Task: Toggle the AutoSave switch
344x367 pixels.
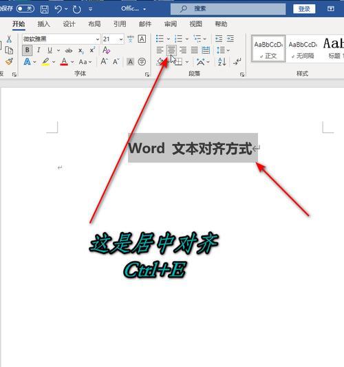Action: (25, 9)
